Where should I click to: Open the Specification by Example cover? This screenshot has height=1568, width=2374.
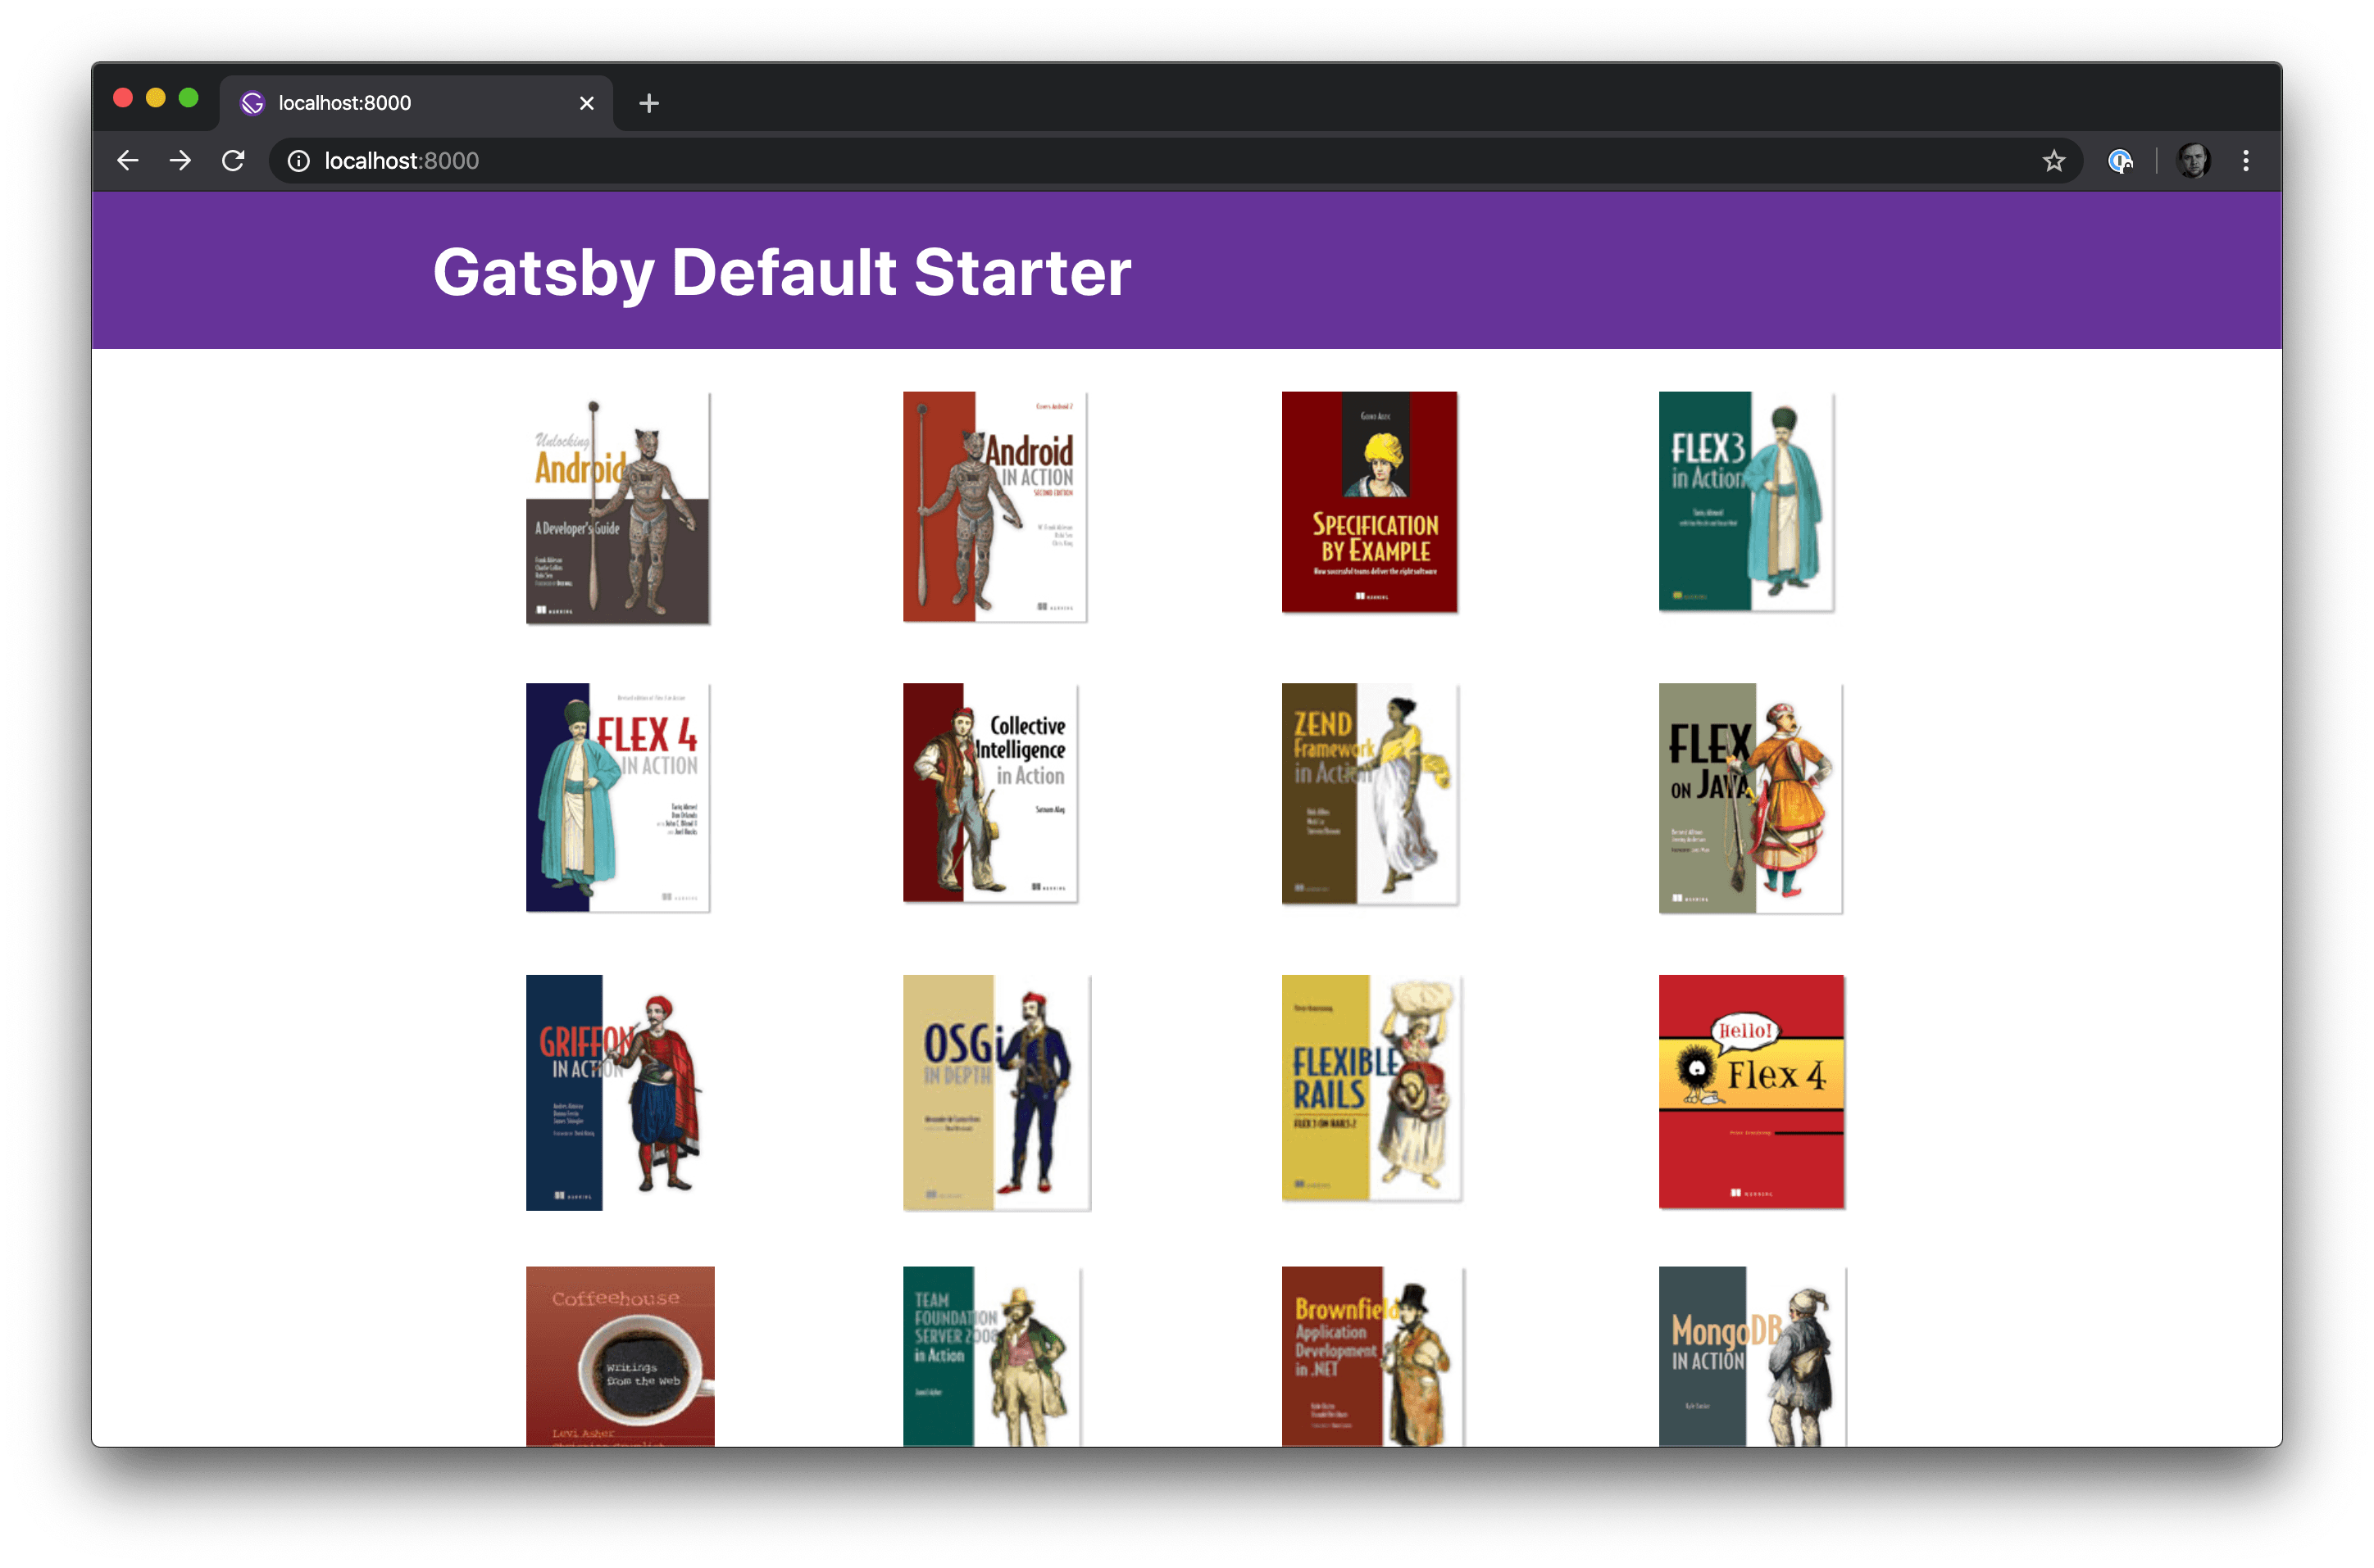click(x=1369, y=502)
